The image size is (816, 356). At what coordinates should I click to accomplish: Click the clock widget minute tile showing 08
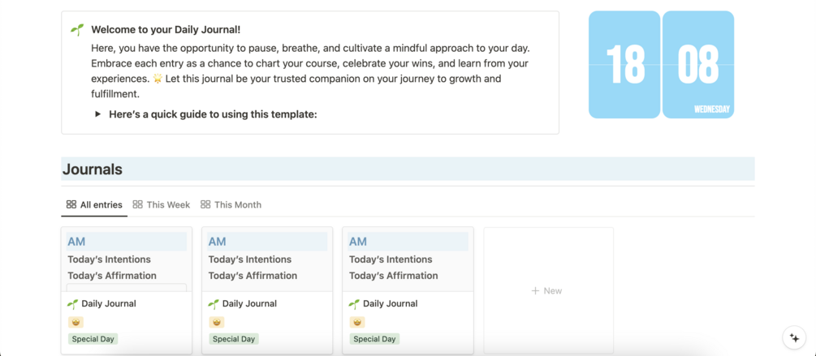[698, 65]
